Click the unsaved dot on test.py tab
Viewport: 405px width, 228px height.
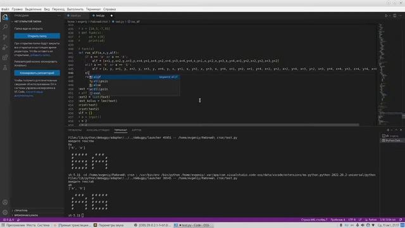(111, 15)
